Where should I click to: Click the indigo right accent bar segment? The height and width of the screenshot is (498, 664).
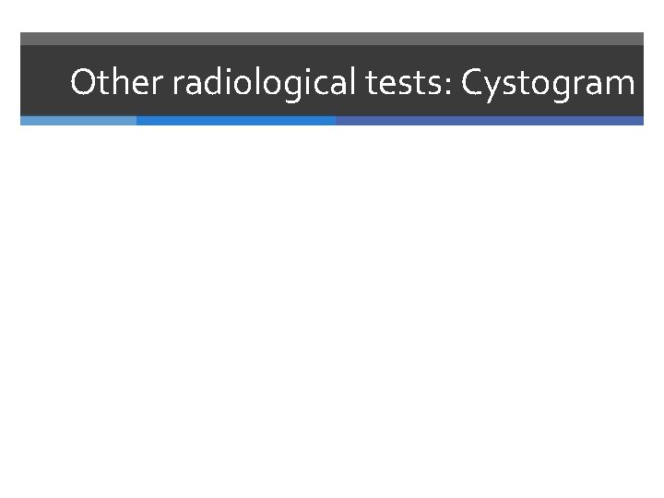coord(489,121)
